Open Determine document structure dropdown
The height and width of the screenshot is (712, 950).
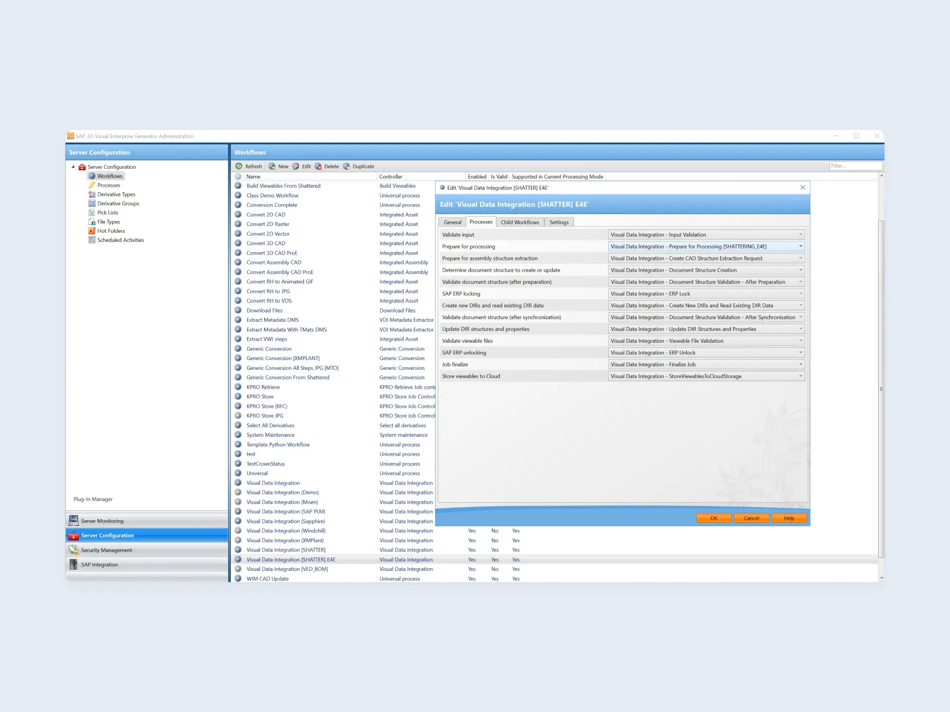pyautogui.click(x=706, y=270)
